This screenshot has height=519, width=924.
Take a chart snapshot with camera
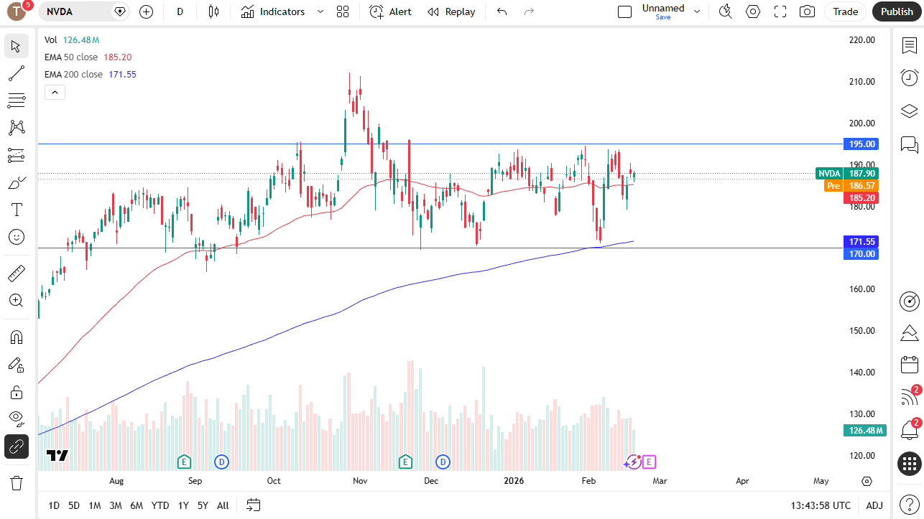[808, 11]
